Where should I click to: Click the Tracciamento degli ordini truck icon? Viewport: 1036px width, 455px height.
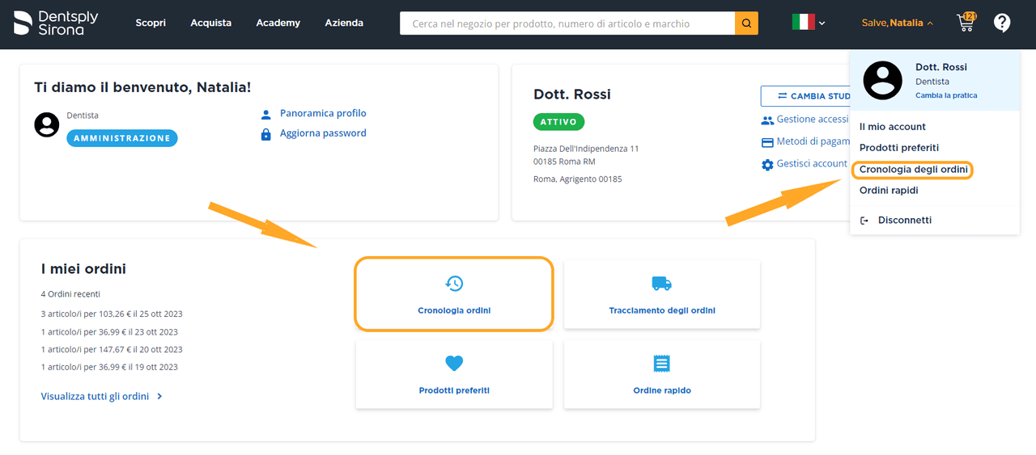[661, 283]
